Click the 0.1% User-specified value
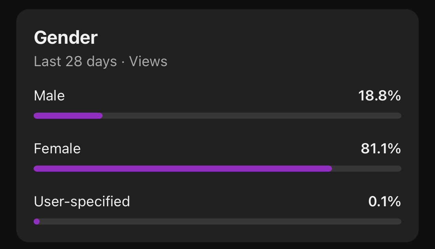The height and width of the screenshot is (249, 435). click(385, 202)
